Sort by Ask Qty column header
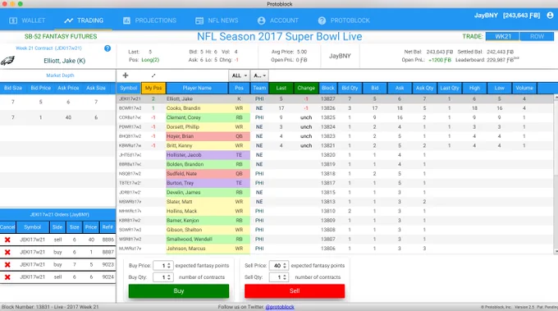This screenshot has height=311, width=558. tap(424, 88)
